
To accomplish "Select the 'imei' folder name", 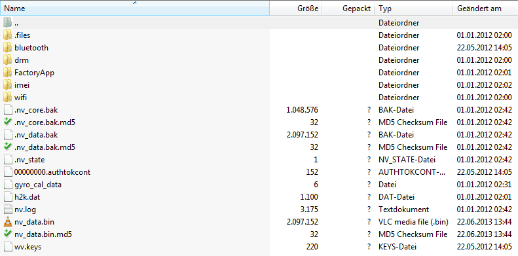I will [22, 85].
